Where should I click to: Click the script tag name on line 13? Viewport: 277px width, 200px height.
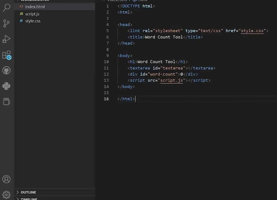(137, 81)
